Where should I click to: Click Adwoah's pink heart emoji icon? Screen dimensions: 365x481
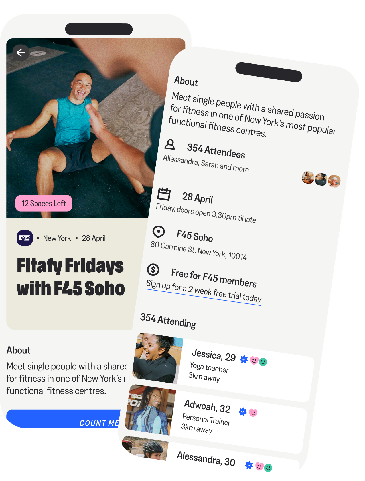[x=253, y=413]
